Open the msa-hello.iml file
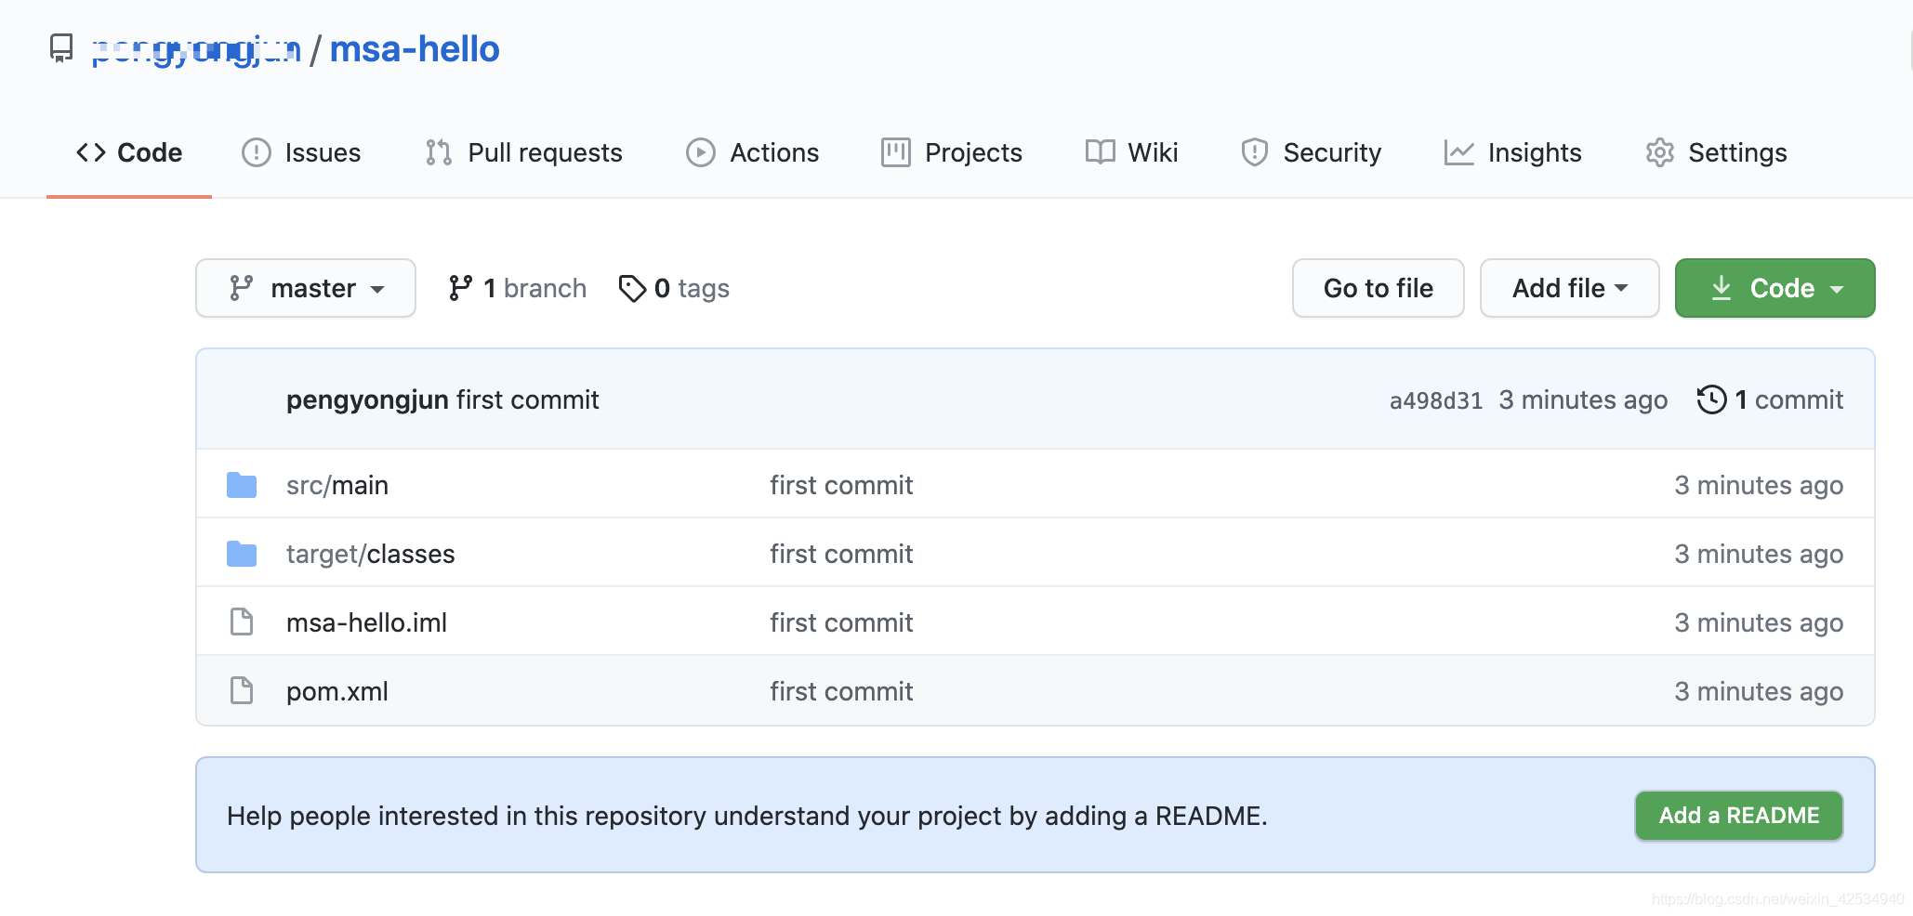 tap(366, 622)
